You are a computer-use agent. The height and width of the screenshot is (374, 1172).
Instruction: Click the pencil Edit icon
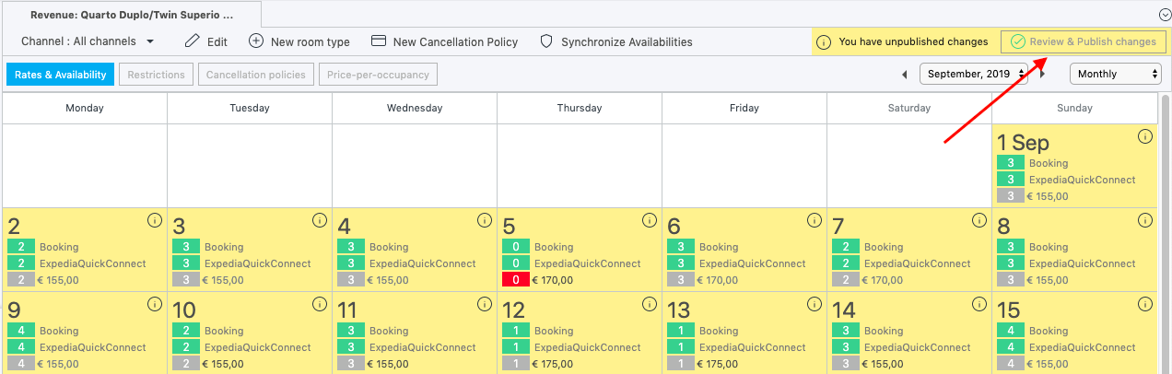click(193, 41)
